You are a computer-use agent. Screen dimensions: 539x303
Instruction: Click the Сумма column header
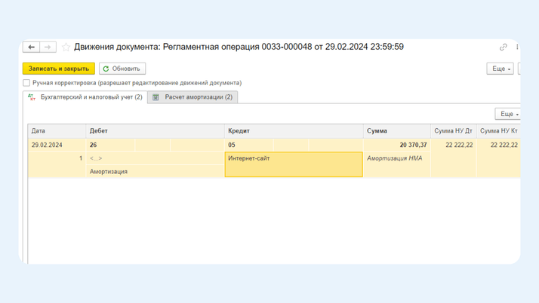pos(397,131)
